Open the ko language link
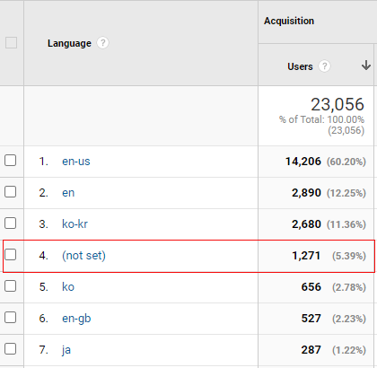The image size is (377, 368). (x=68, y=287)
